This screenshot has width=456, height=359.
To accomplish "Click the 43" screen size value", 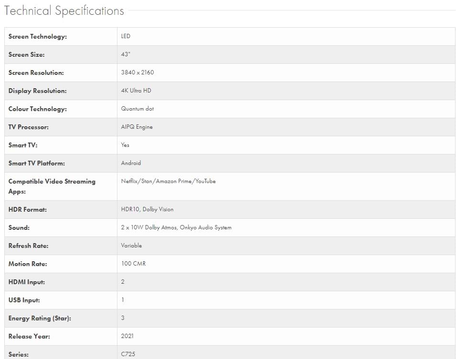I will (126, 54).
